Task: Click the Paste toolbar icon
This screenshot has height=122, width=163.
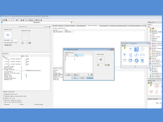Action: pyautogui.click(x=14, y=20)
